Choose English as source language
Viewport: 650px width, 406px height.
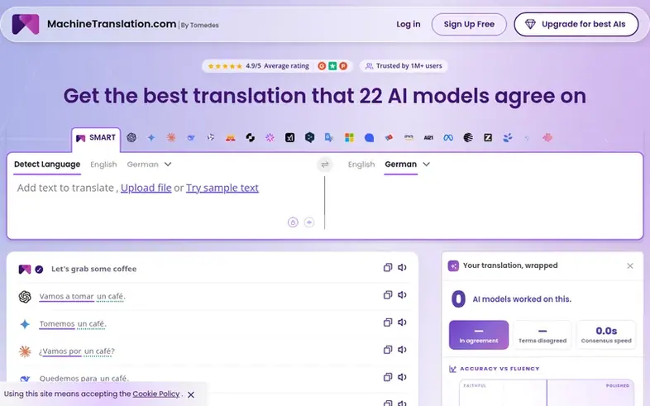[x=103, y=165]
